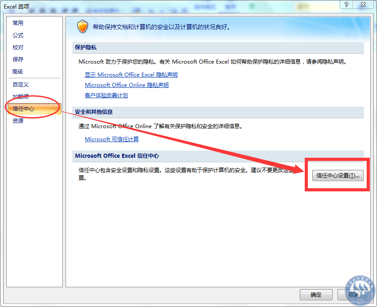Open the 高级 options
This screenshot has width=377, height=307.
pos(18,72)
